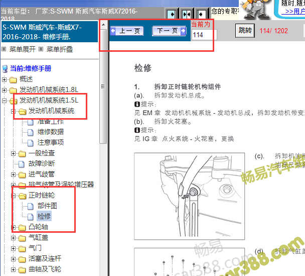This screenshot has height=276, width=305.
Task: Click the 114/ 1202 page counter text
Action: coord(273,31)
